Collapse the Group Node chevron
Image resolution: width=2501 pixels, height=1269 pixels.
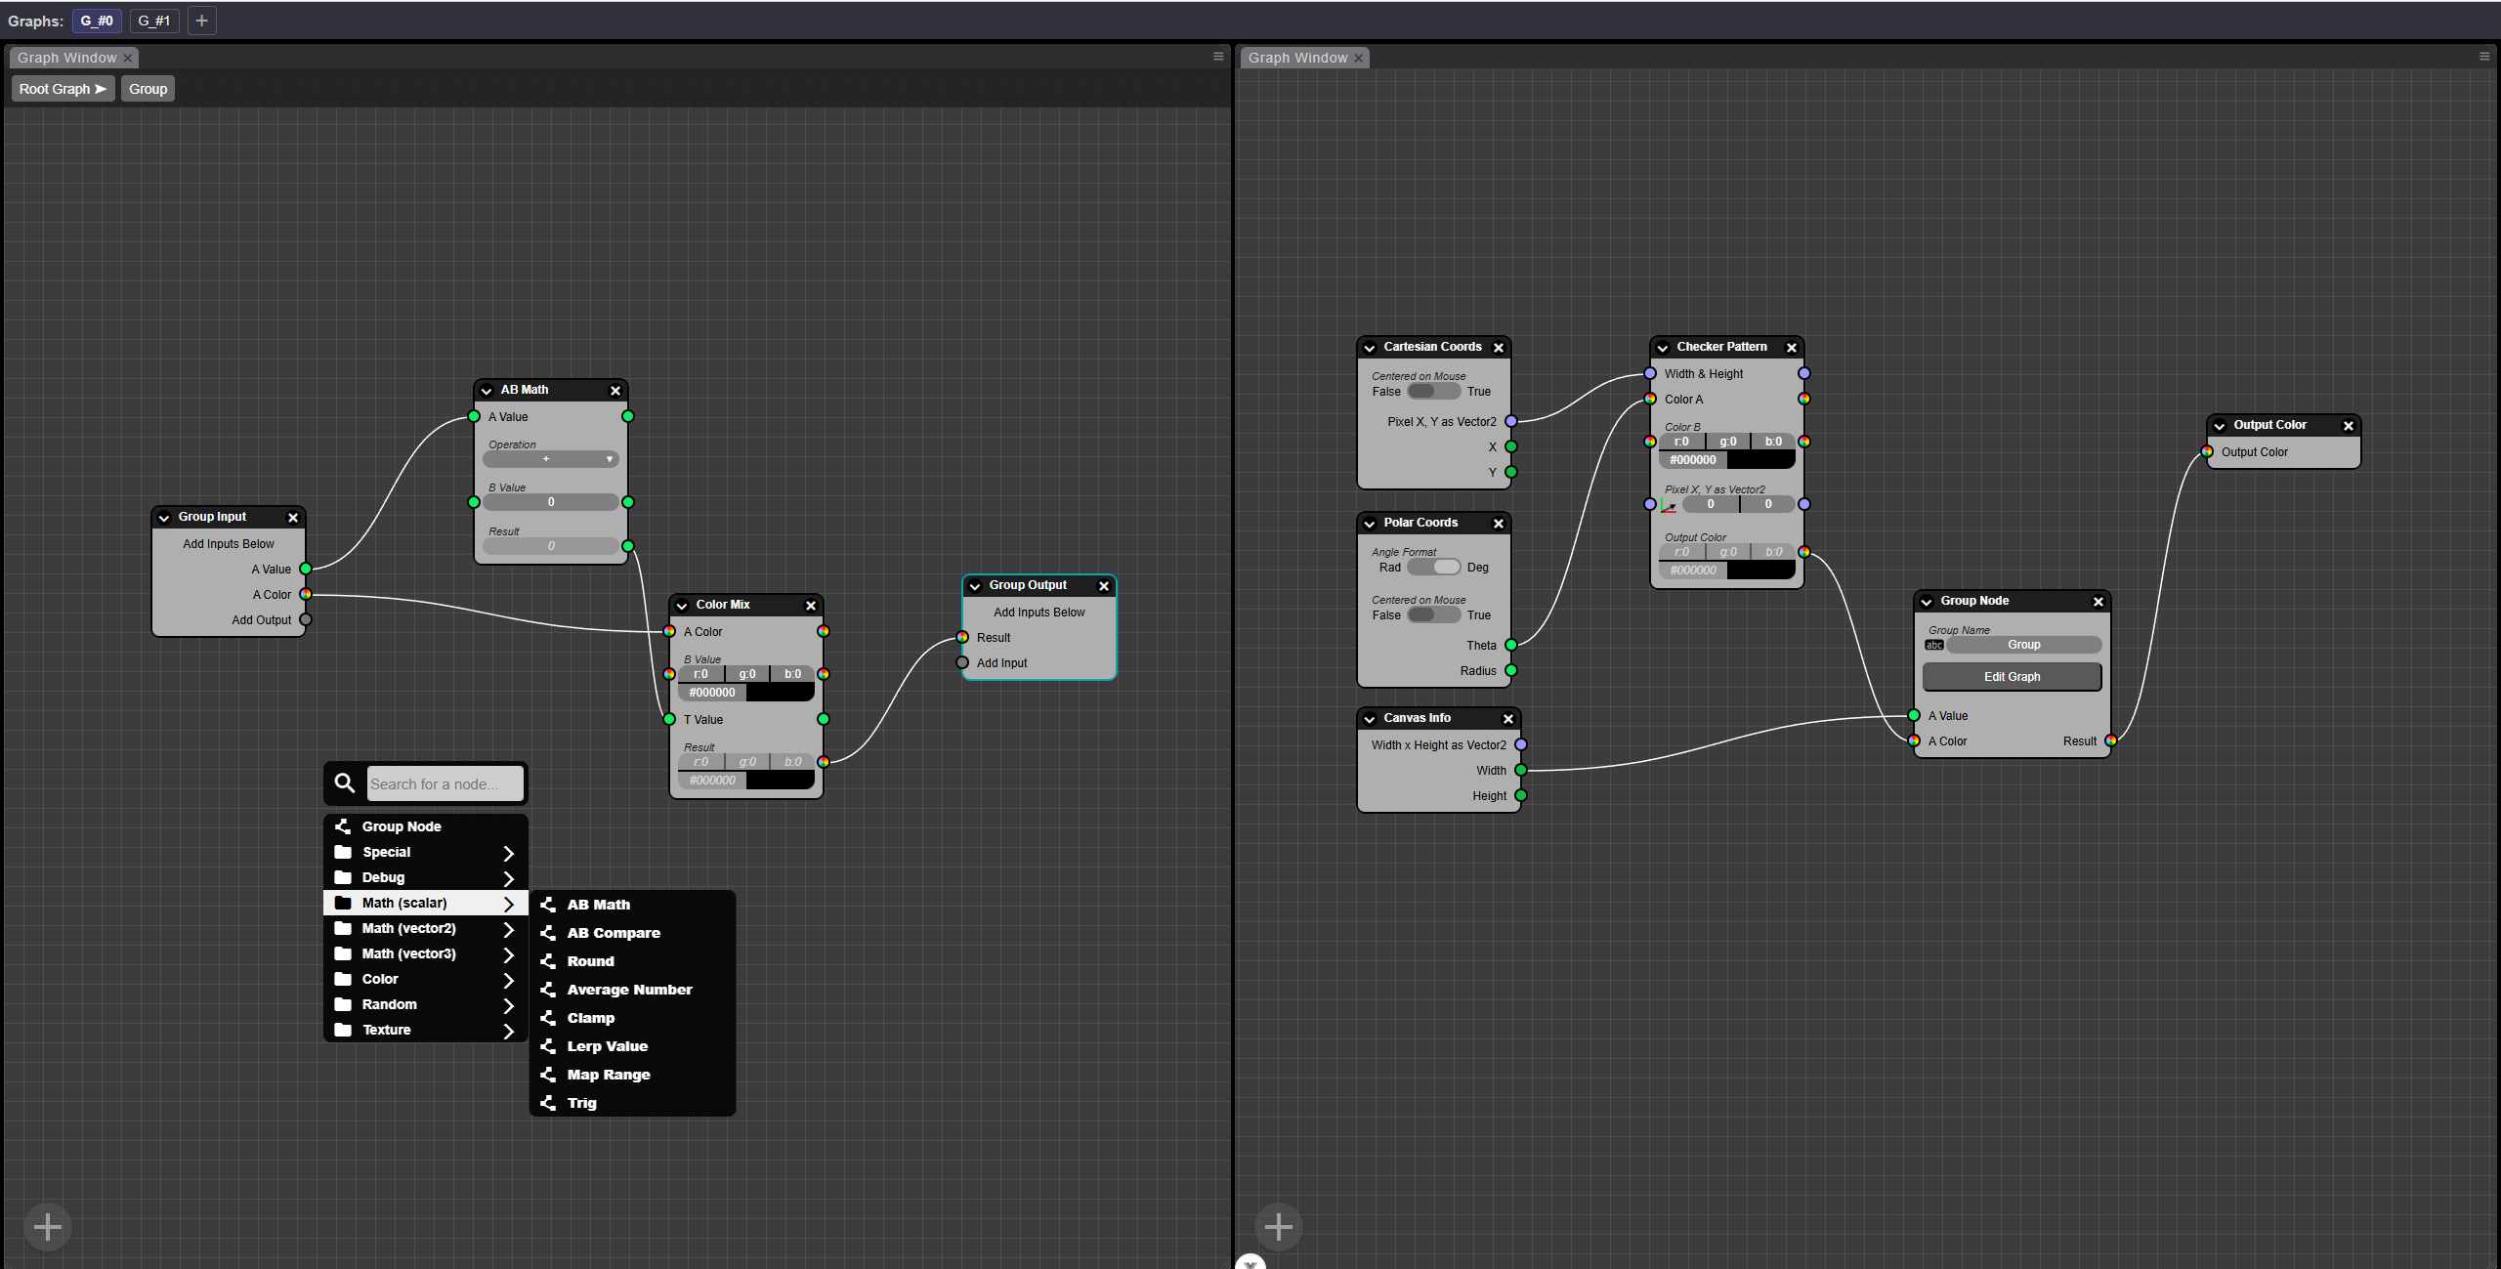click(1927, 602)
